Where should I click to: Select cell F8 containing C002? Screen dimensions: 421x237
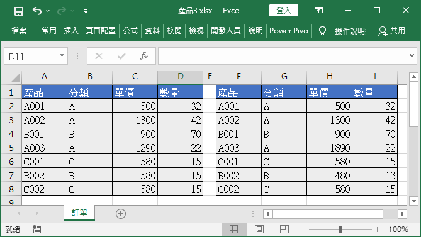tap(239, 189)
